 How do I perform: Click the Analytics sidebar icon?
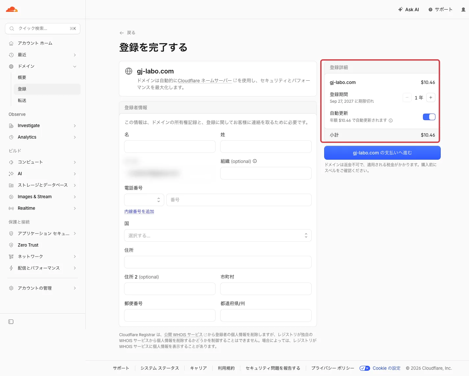(11, 137)
